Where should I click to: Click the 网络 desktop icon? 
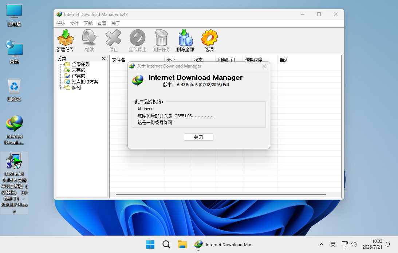(x=14, y=52)
